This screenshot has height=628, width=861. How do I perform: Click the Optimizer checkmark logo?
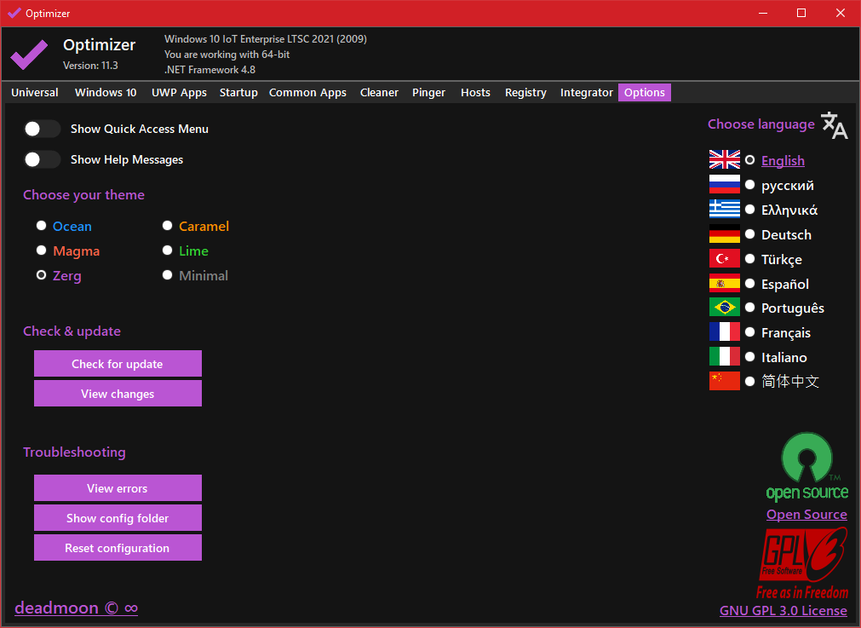click(29, 55)
